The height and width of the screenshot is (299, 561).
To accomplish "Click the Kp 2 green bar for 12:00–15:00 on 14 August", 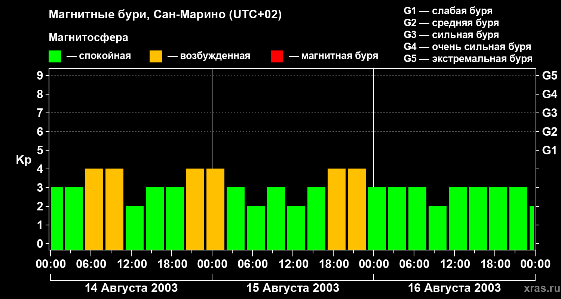I will pyautogui.click(x=135, y=228).
